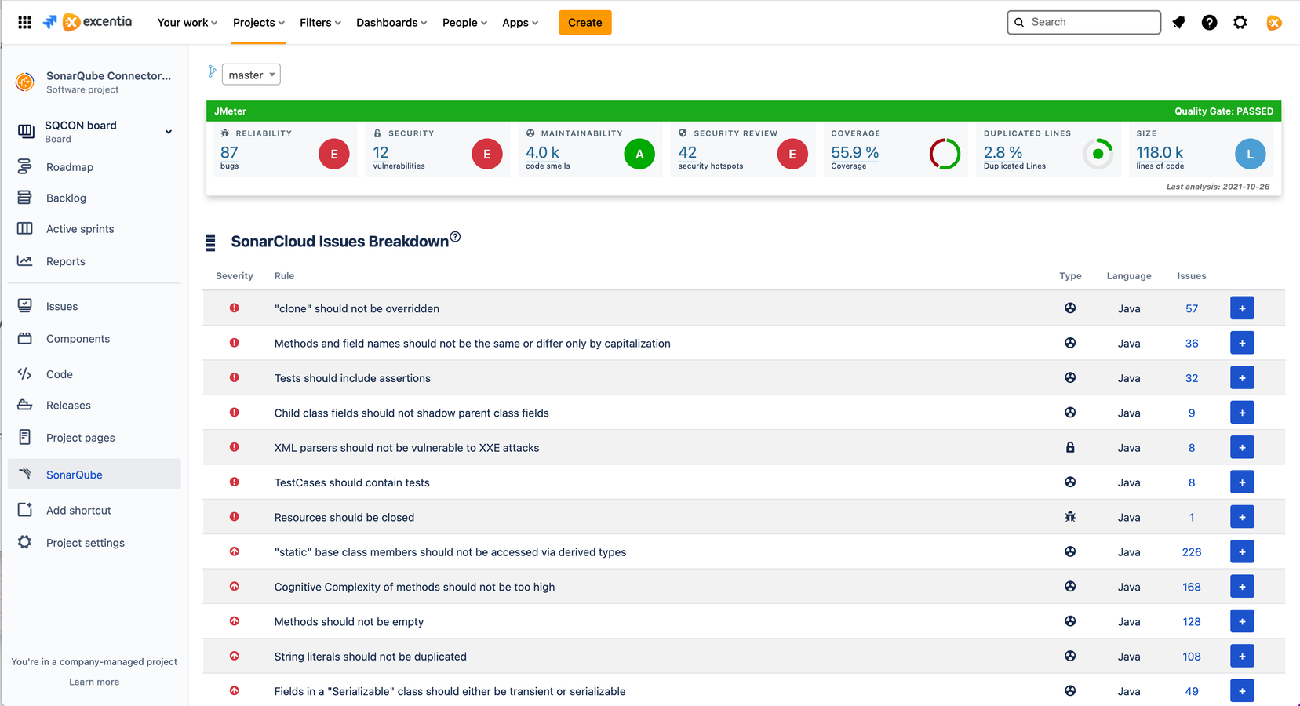Screen dimensions: 1300x706
Task: Click the Add shortcut icon
Action: coord(25,510)
